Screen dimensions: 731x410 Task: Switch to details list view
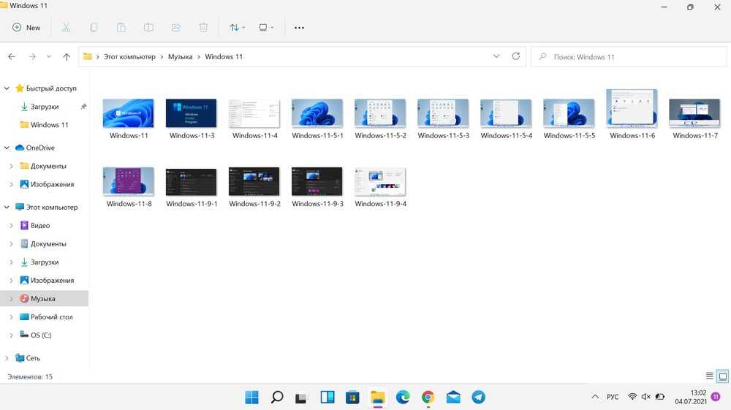tap(709, 376)
